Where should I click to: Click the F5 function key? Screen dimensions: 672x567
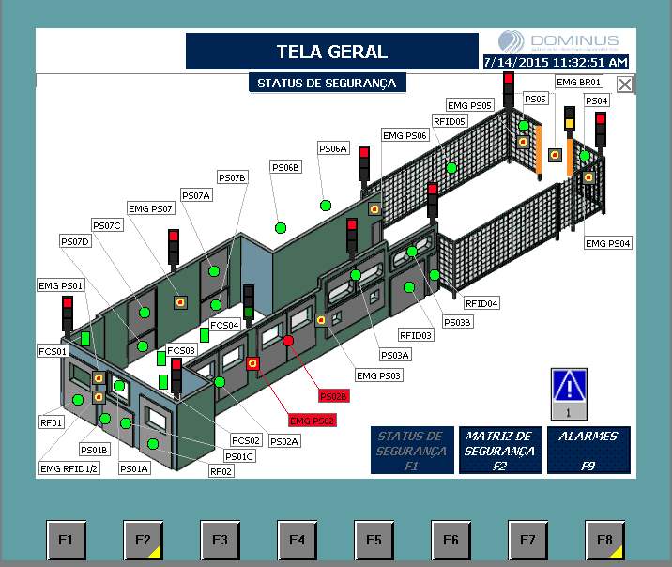tap(374, 540)
